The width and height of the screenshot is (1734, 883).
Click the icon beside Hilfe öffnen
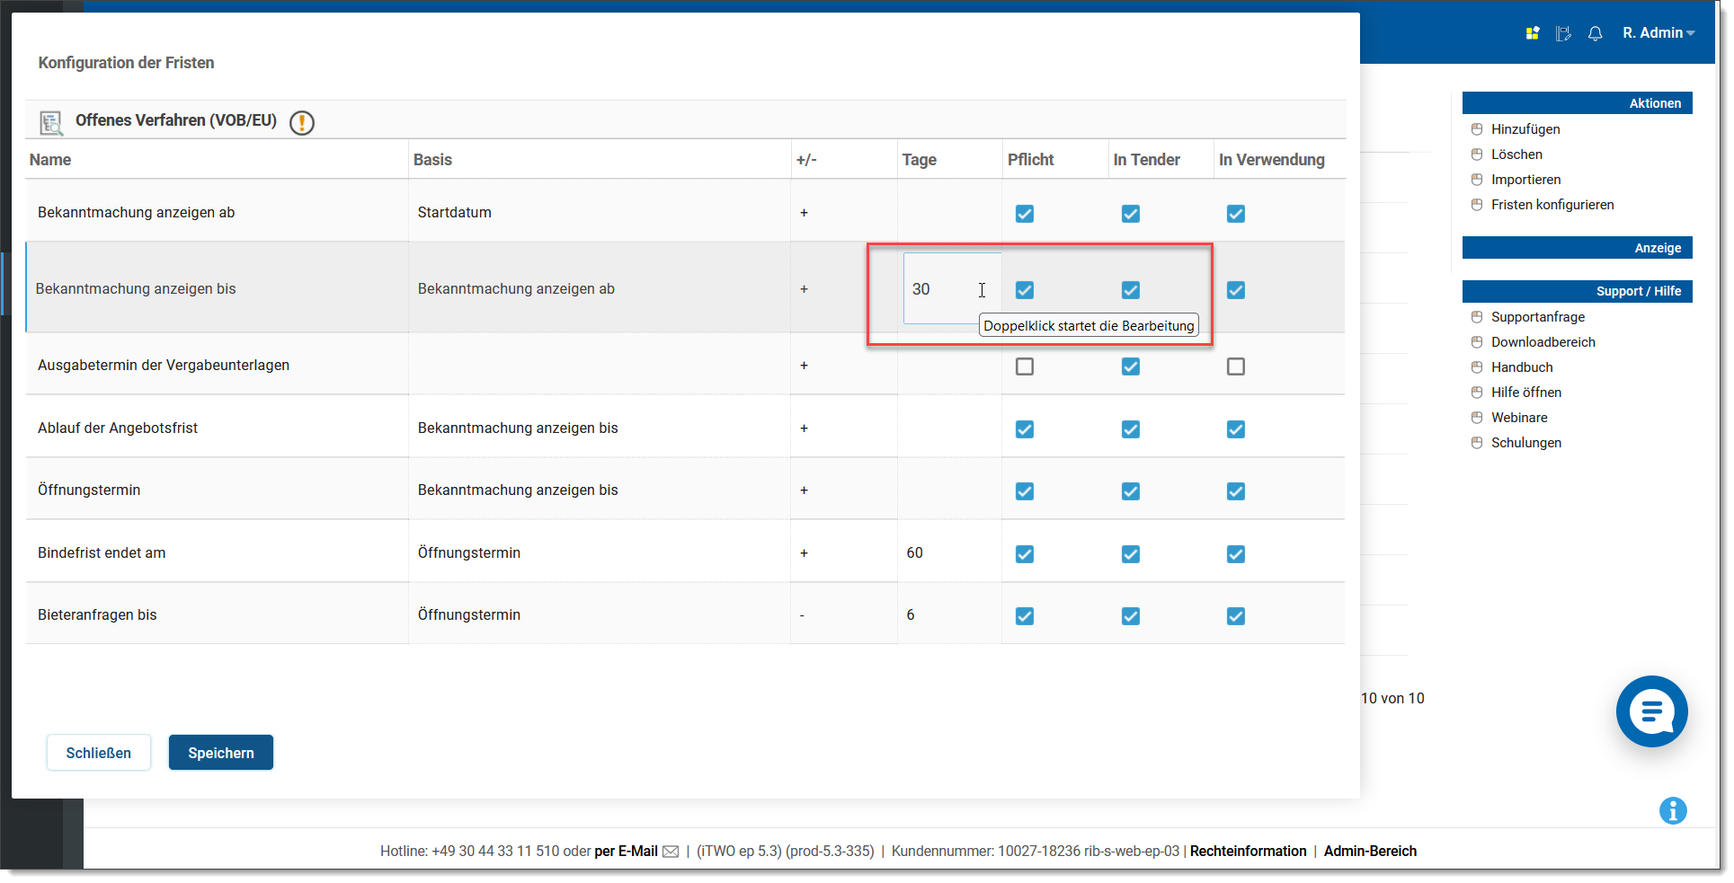click(1477, 393)
